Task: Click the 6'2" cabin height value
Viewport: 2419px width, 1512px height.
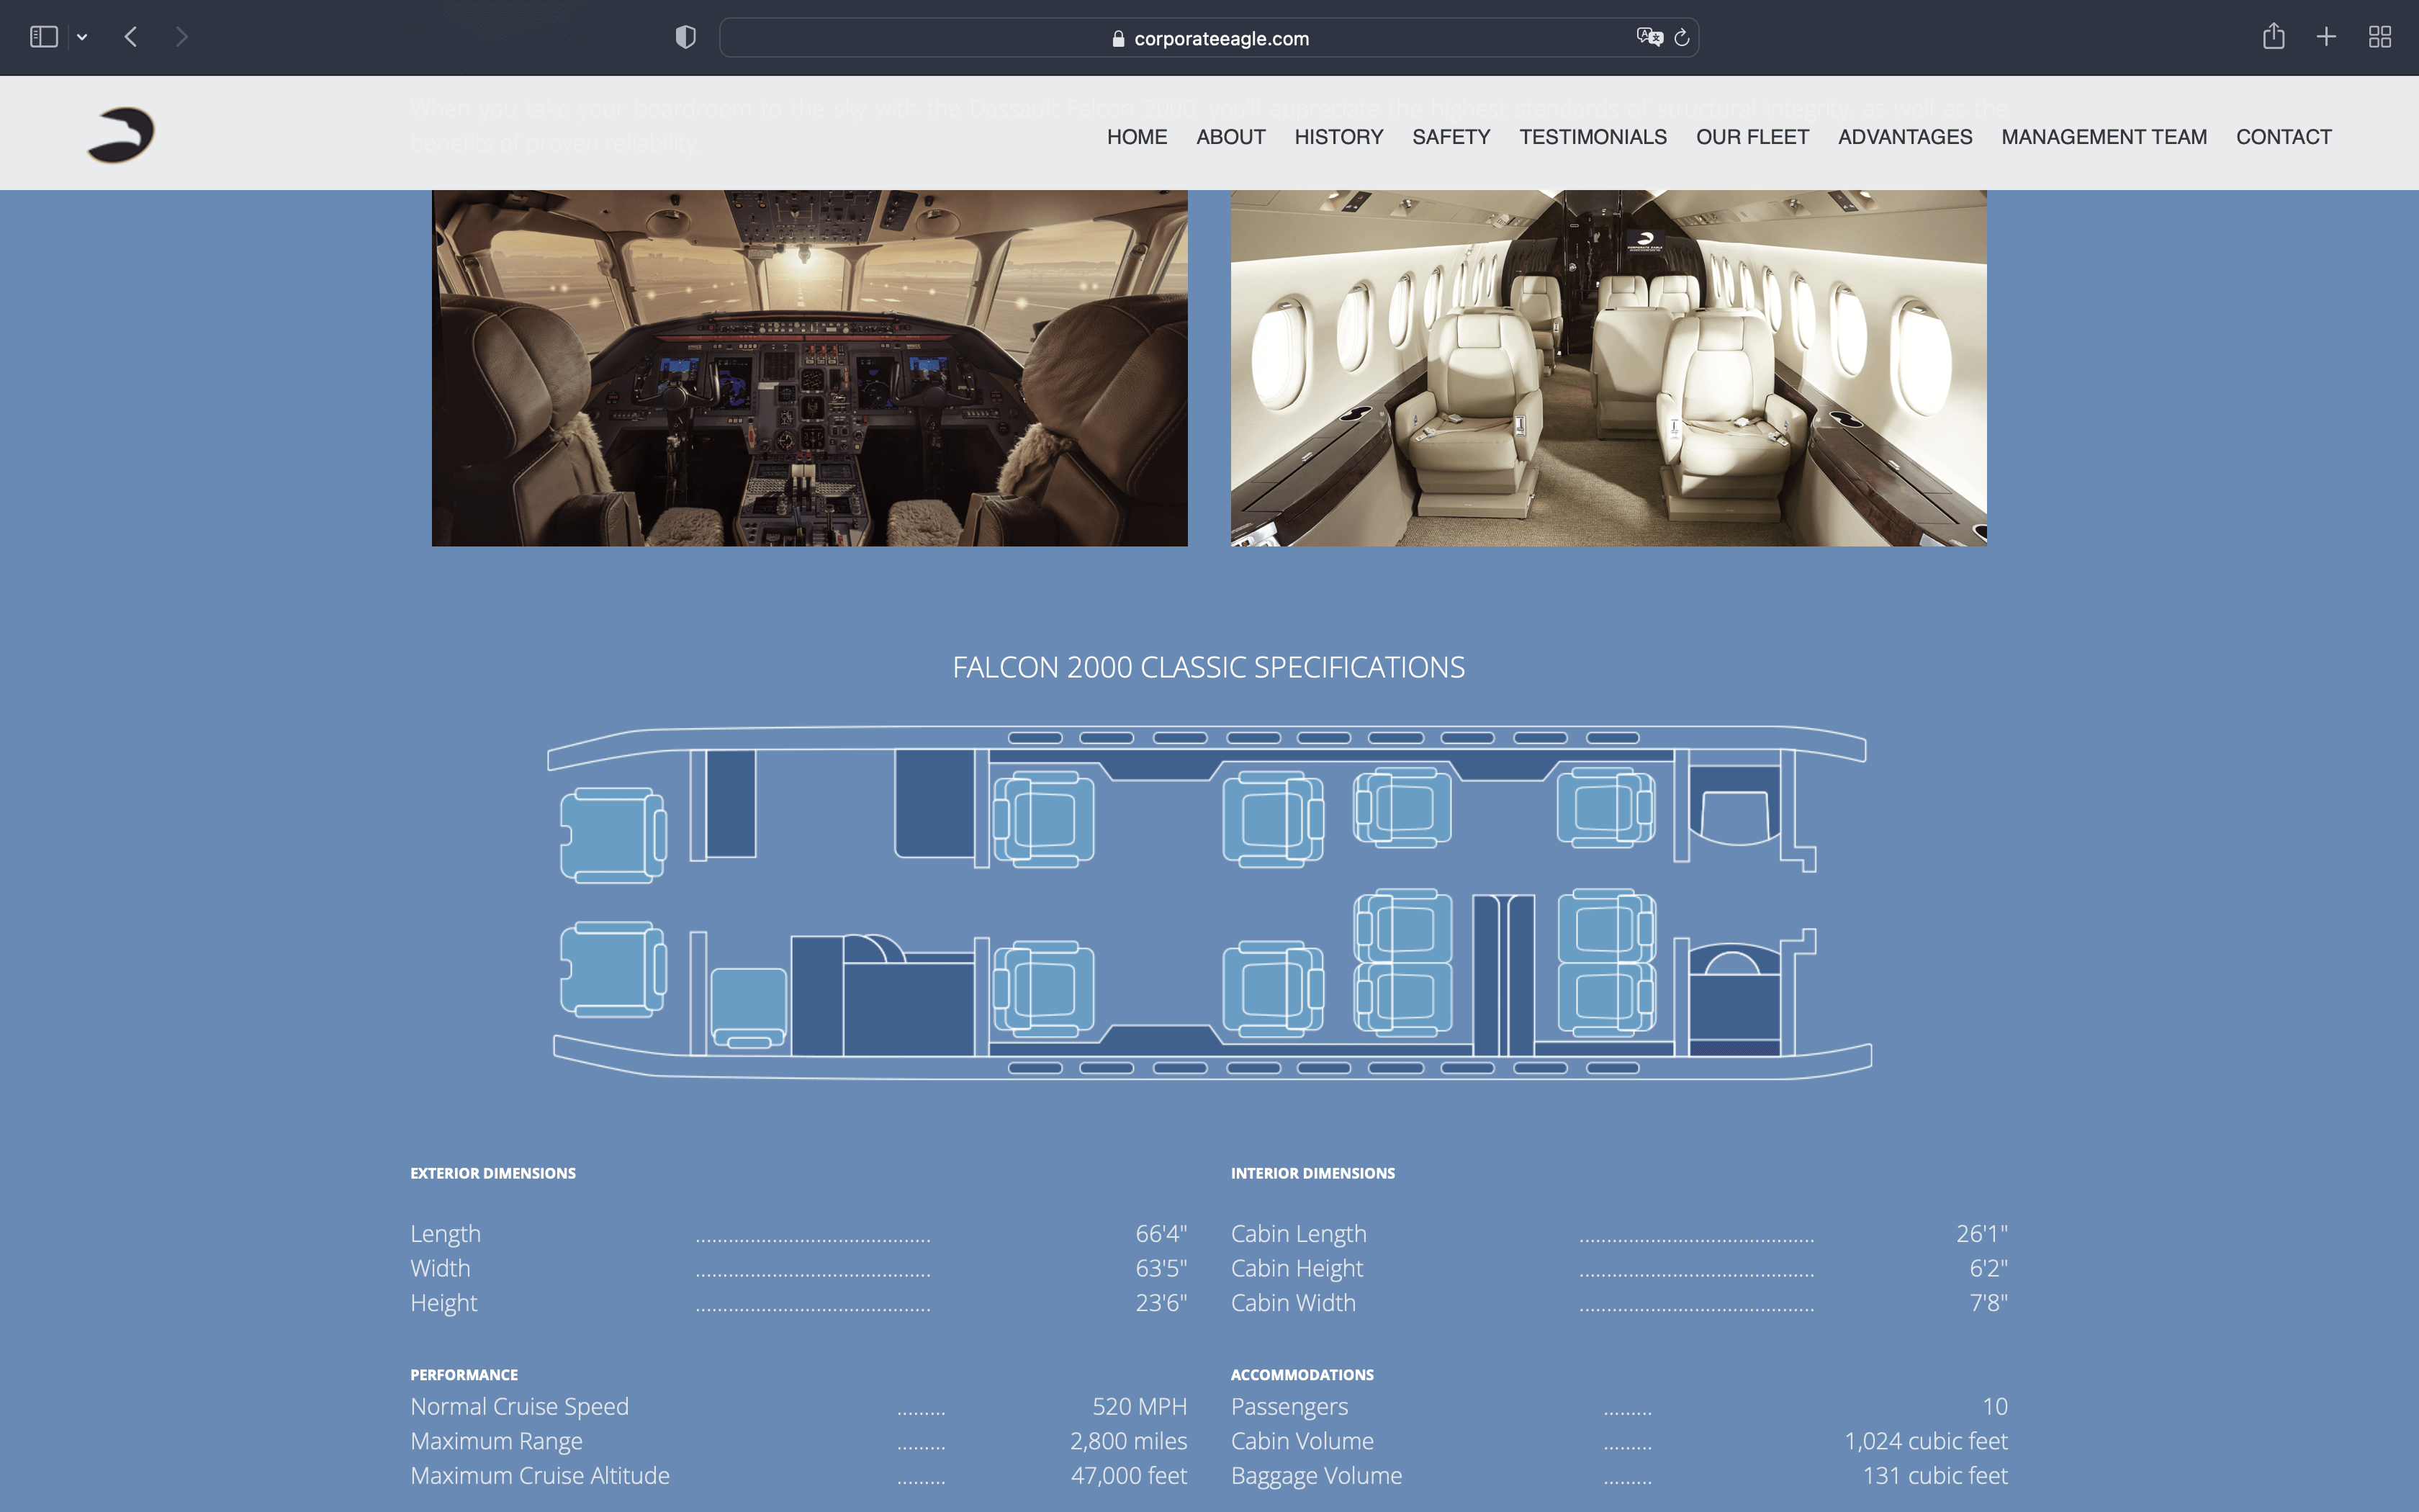Action: pos(1988,1268)
